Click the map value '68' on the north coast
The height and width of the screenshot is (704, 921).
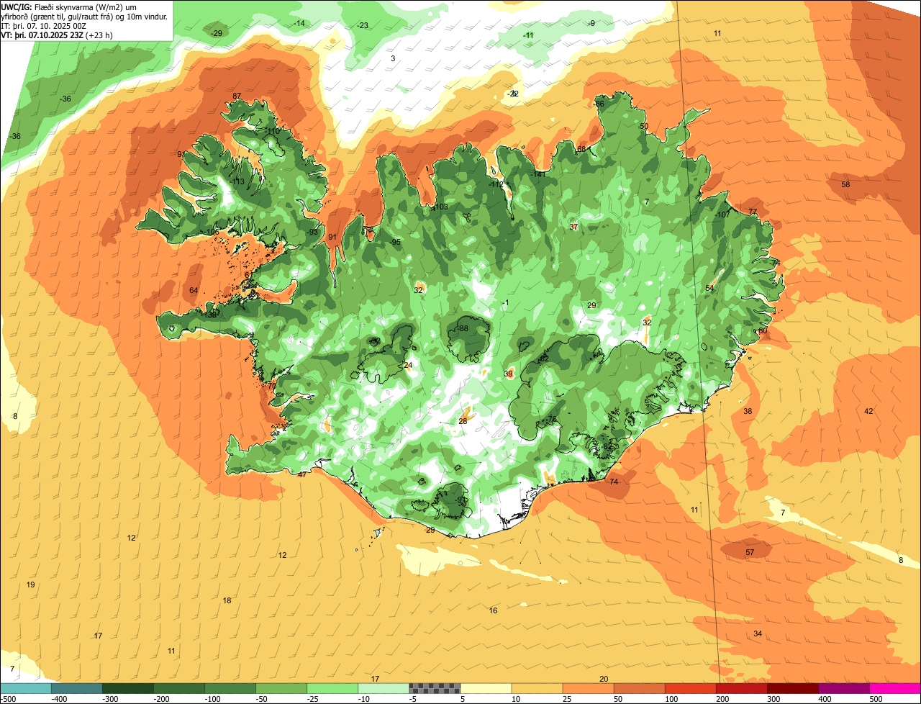click(581, 149)
